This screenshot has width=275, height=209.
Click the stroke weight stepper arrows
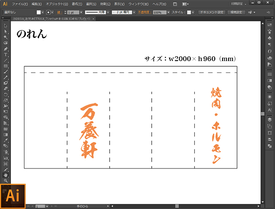coord(65,12)
